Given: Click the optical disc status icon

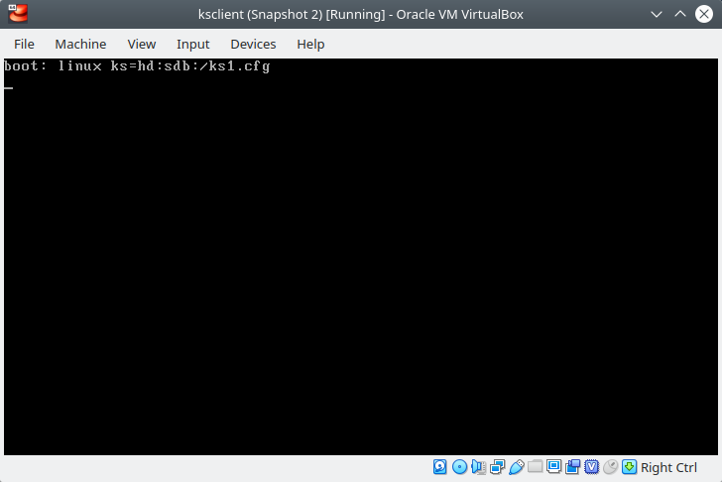Looking at the screenshot, I should pyautogui.click(x=459, y=467).
